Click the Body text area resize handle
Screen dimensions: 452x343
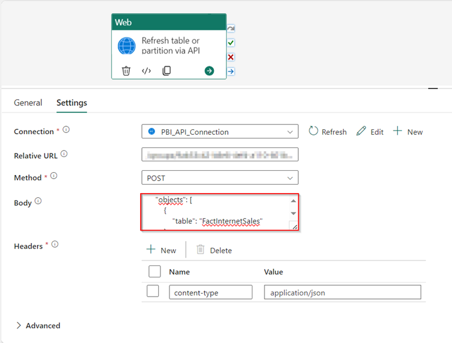click(x=295, y=227)
